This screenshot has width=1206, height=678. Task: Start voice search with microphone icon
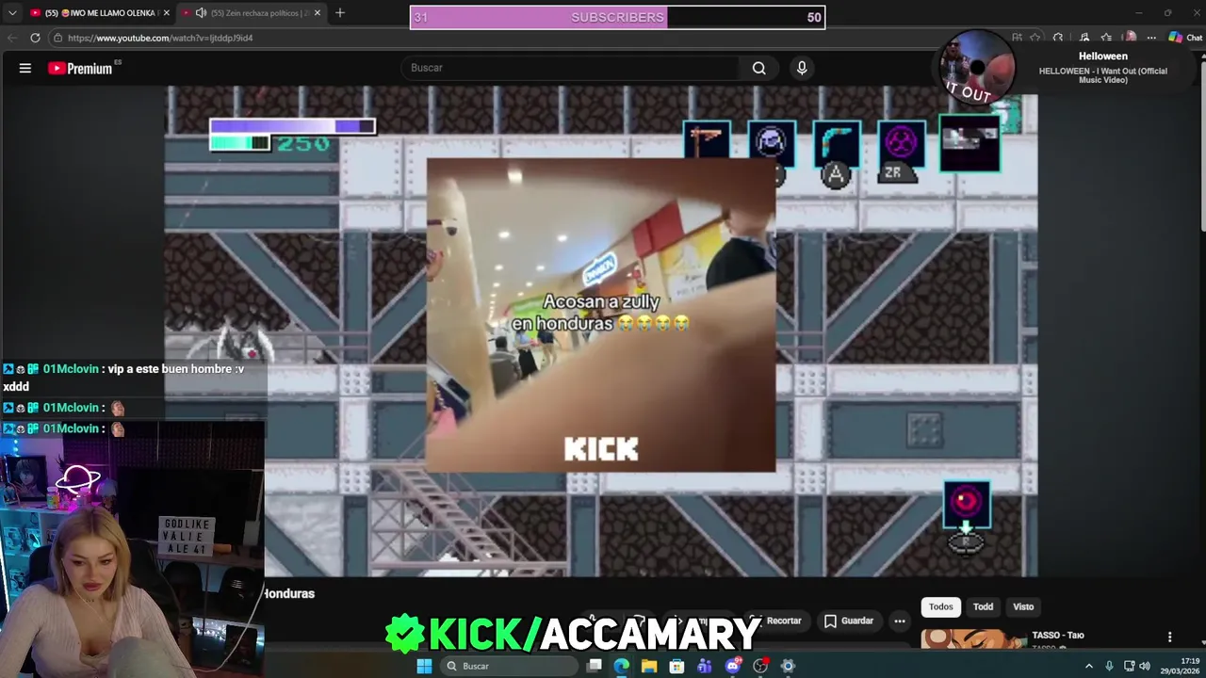(802, 68)
